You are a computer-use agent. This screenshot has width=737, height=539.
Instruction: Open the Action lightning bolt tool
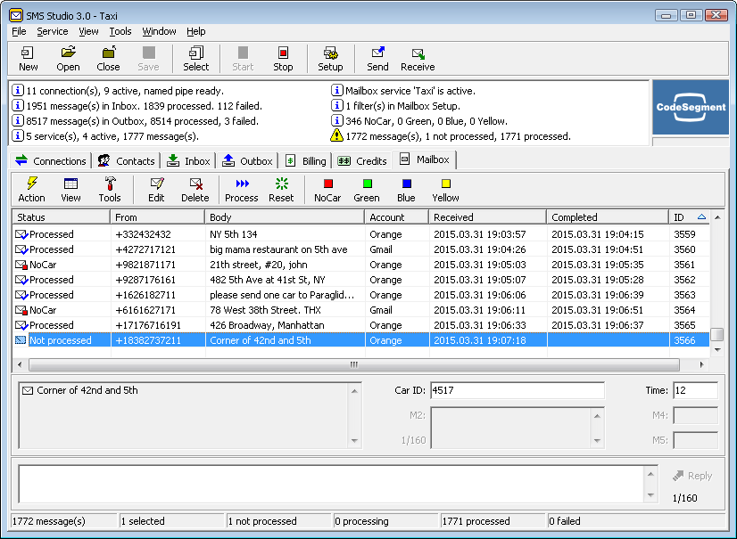pos(31,190)
